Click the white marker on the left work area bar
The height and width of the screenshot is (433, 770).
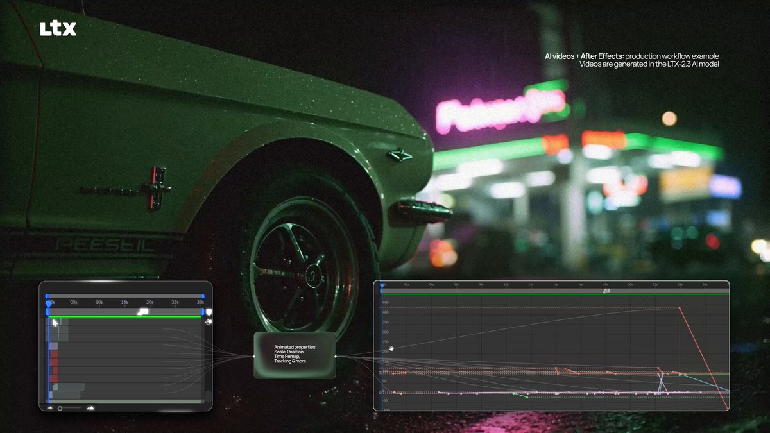pyautogui.click(x=143, y=312)
